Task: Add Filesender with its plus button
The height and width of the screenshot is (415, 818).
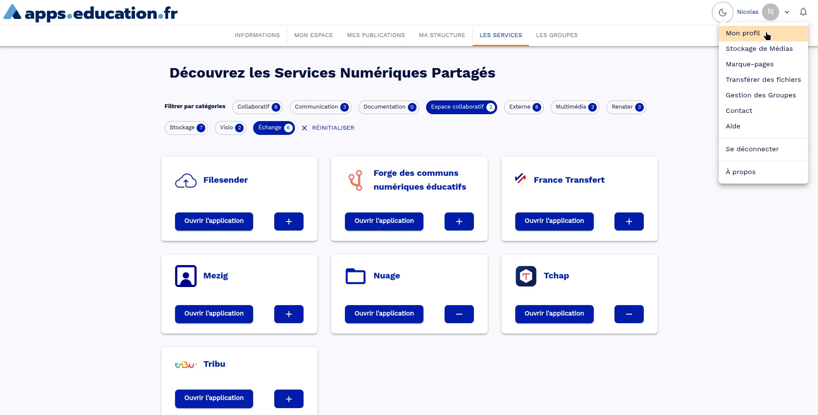Action: tap(289, 222)
